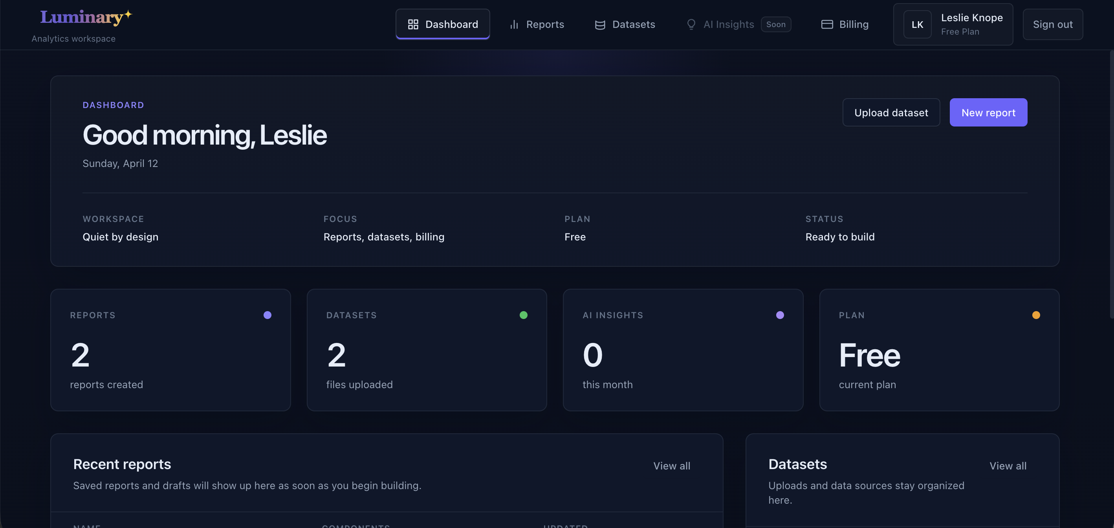The width and height of the screenshot is (1114, 528).
Task: Sign out of the workspace
Action: tap(1053, 24)
